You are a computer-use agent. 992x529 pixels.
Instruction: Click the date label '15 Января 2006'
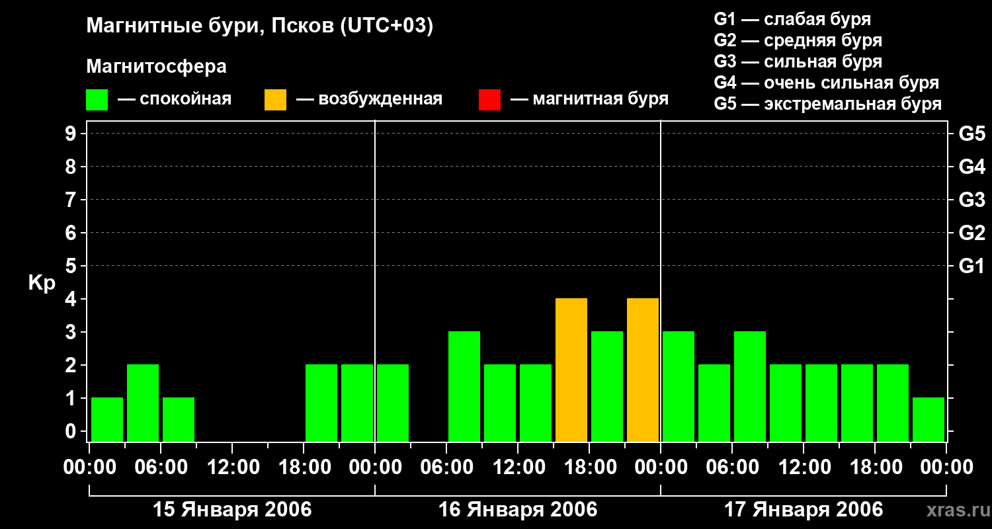coord(232,509)
